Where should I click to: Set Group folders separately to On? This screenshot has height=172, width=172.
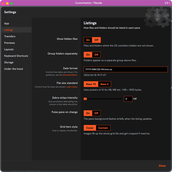88,55
